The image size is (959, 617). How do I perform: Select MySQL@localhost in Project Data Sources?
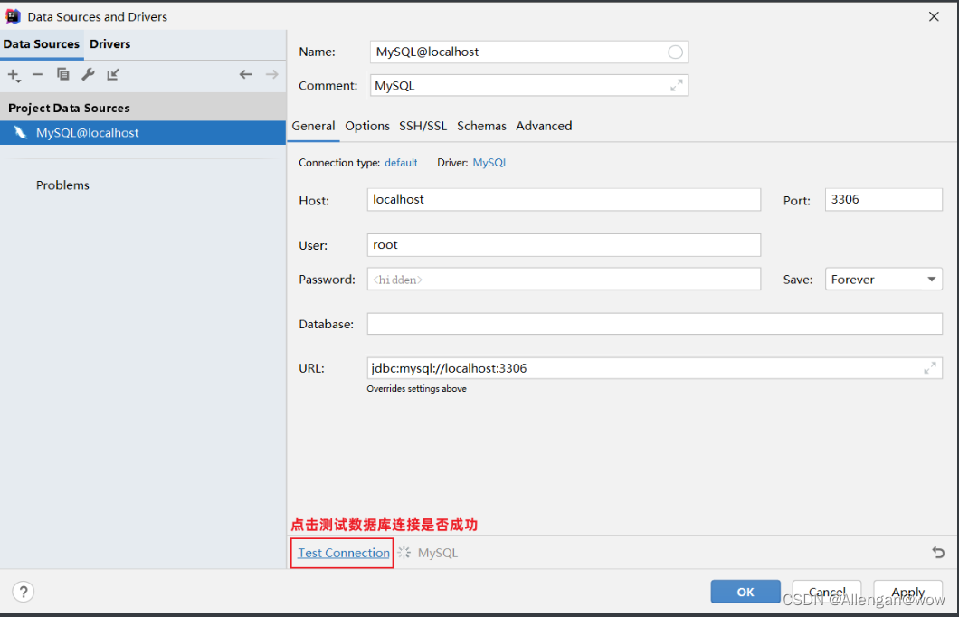143,133
